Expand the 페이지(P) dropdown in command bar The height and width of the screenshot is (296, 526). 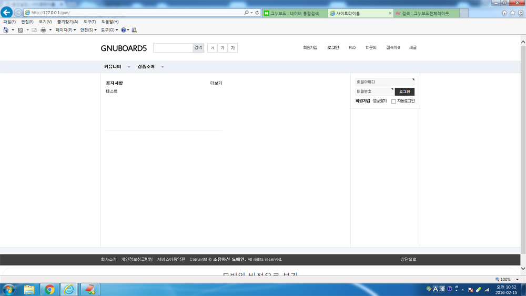(66, 30)
